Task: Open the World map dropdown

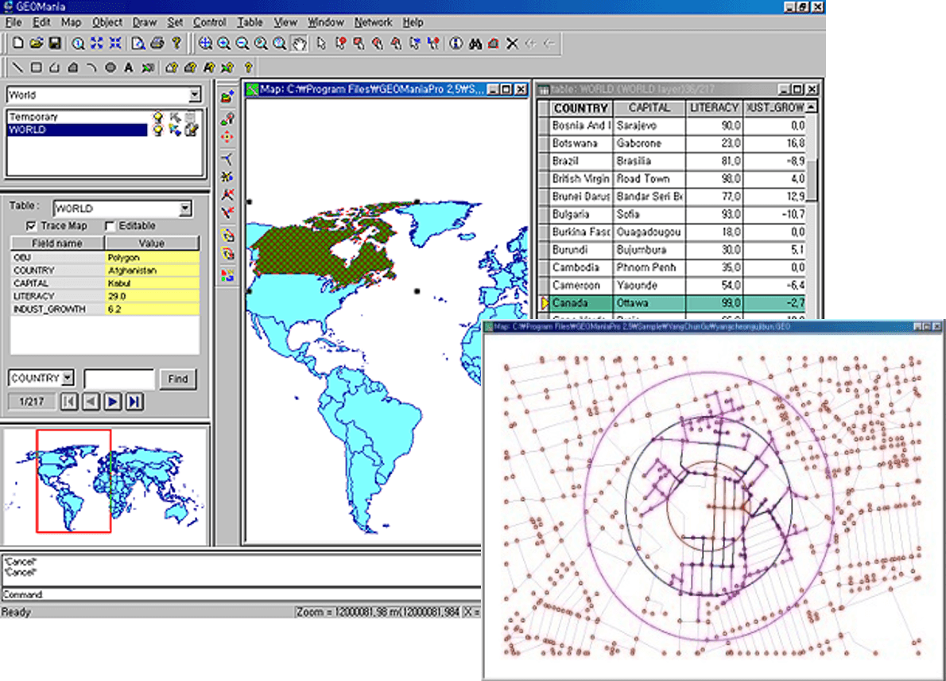Action: 194,94
